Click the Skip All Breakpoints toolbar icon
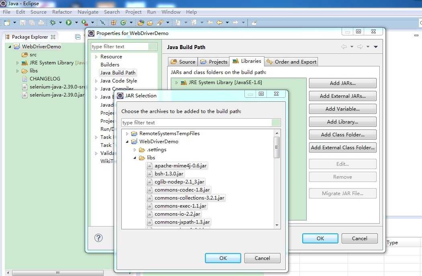Image resolution: width=422 pixels, height=276 pixels. click(102, 23)
